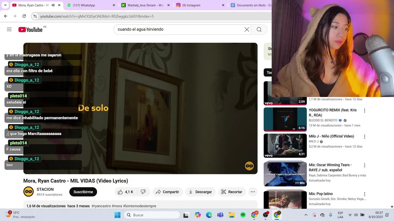Open hashtag #mora
Image resolution: width=394 pixels, height=221 pixels.
(117, 206)
